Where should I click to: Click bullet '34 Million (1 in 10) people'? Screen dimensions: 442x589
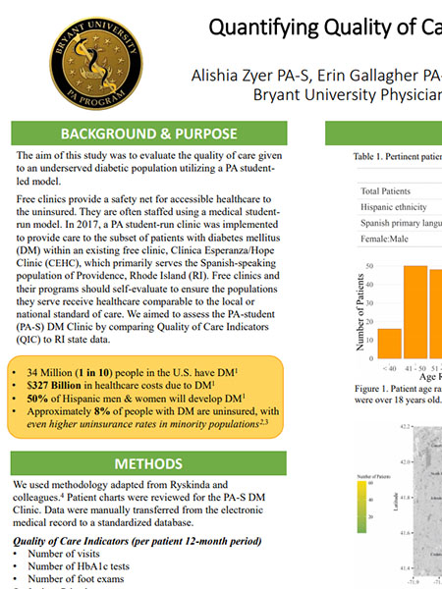(x=132, y=372)
